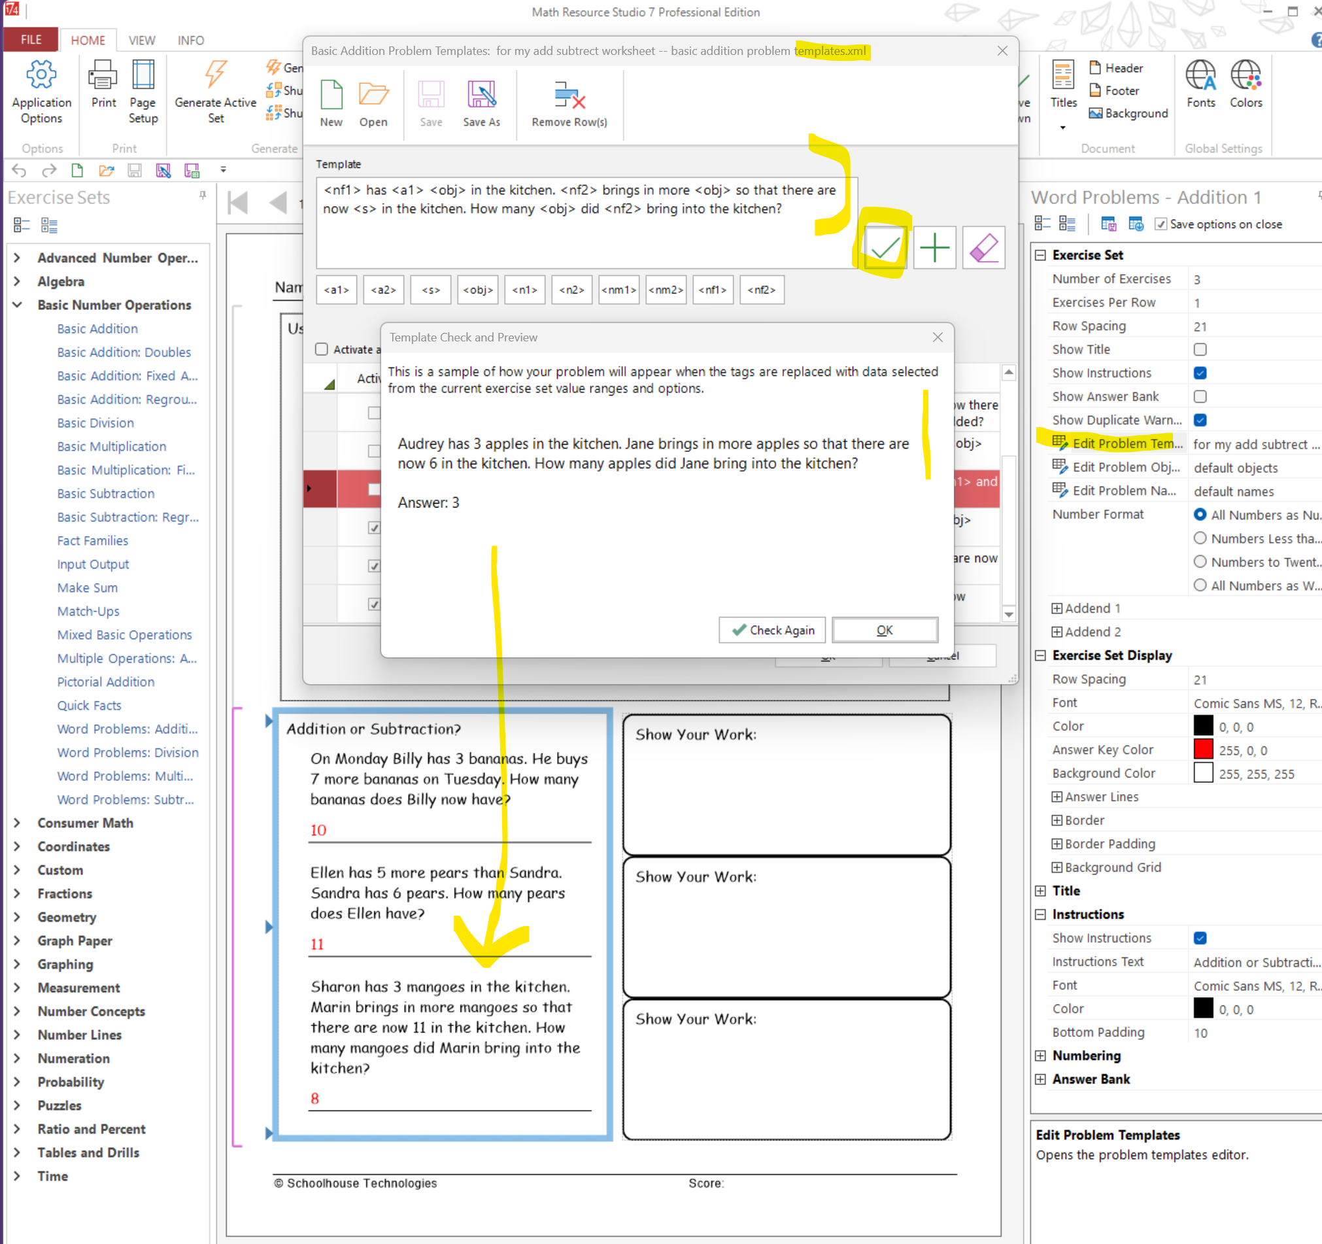The width and height of the screenshot is (1322, 1244).
Task: Open the FILE menu tab
Action: pyautogui.click(x=31, y=40)
